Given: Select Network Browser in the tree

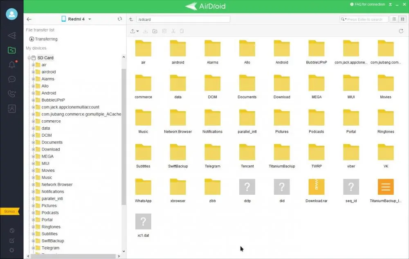Looking at the screenshot, I should coord(57,185).
